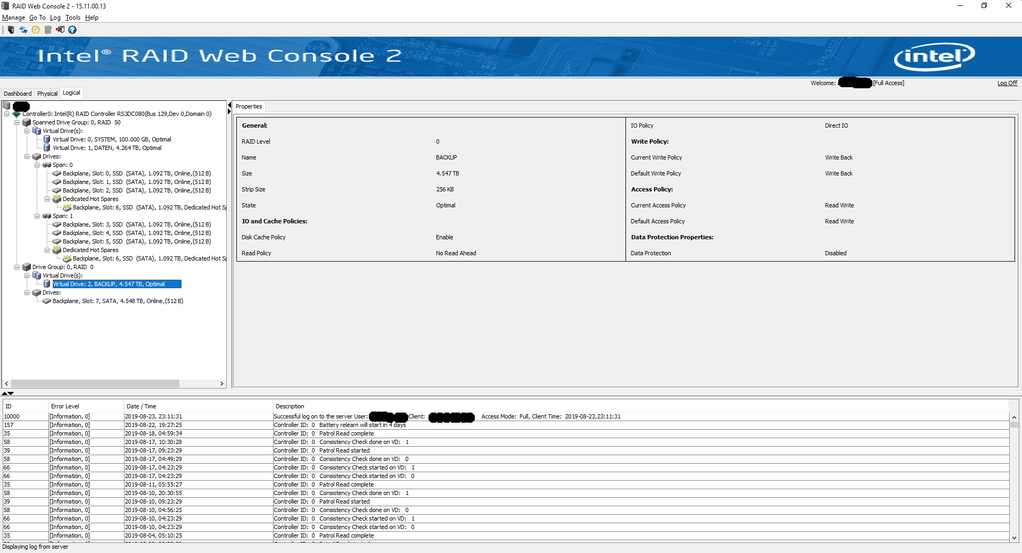The width and height of the screenshot is (1022, 553).
Task: Select log row ID 10000 successful log on
Action: point(506,416)
